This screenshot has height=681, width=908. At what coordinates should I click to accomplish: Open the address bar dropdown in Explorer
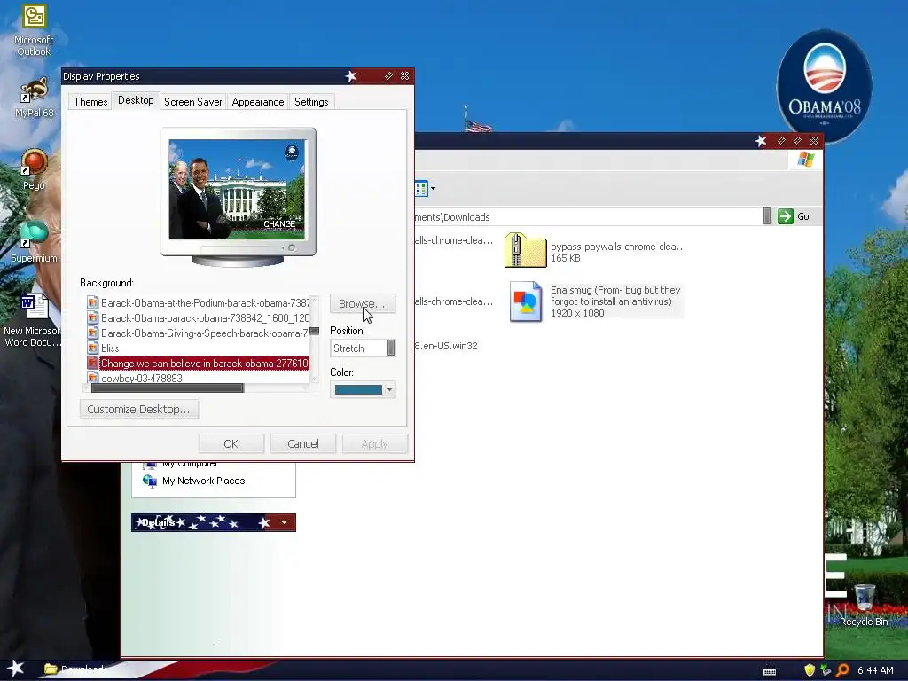tap(767, 216)
